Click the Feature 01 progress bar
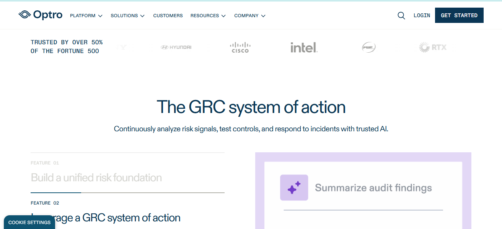502x229 pixels. (x=127, y=193)
